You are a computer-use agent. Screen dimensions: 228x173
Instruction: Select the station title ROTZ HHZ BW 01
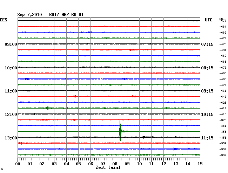pos(66,15)
